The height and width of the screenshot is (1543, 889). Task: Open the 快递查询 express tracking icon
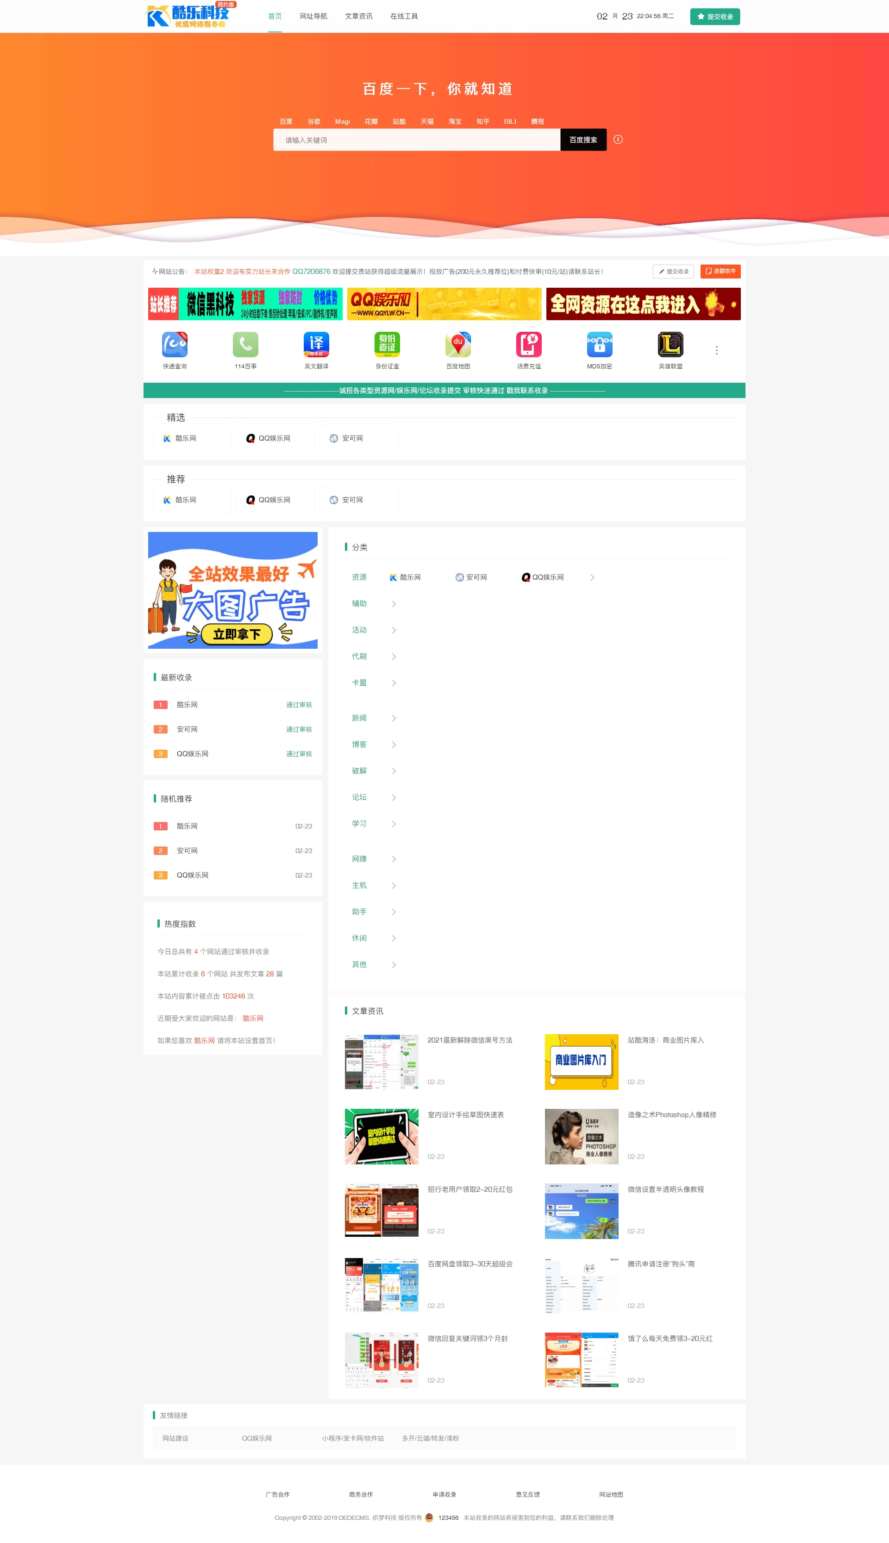tap(175, 345)
